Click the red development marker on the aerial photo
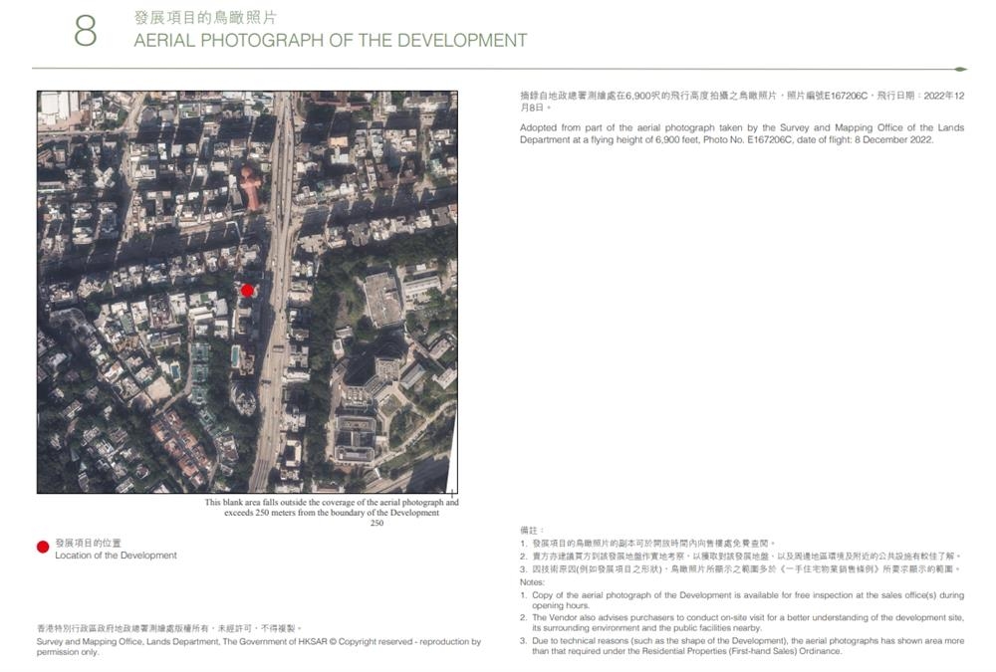The width and height of the screenshot is (996, 672). 247,291
